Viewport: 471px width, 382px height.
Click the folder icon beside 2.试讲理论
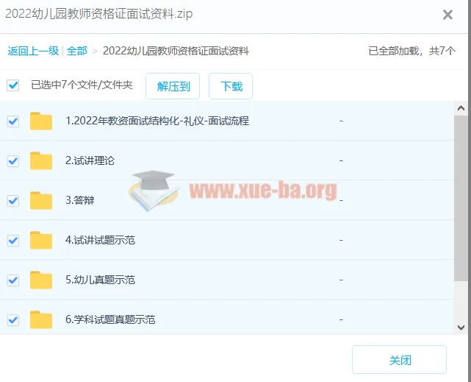pos(41,160)
